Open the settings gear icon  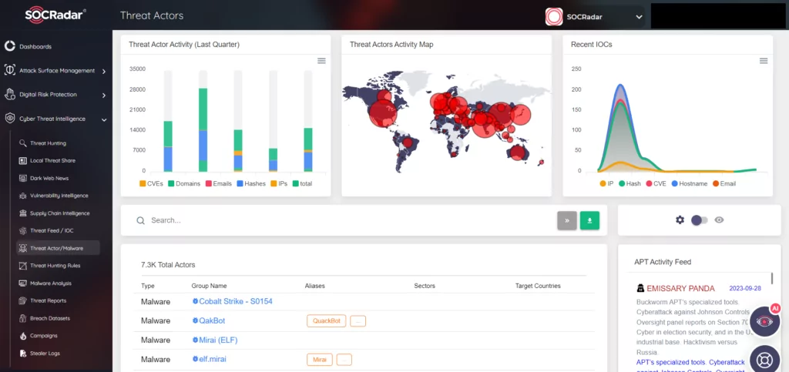click(x=680, y=220)
